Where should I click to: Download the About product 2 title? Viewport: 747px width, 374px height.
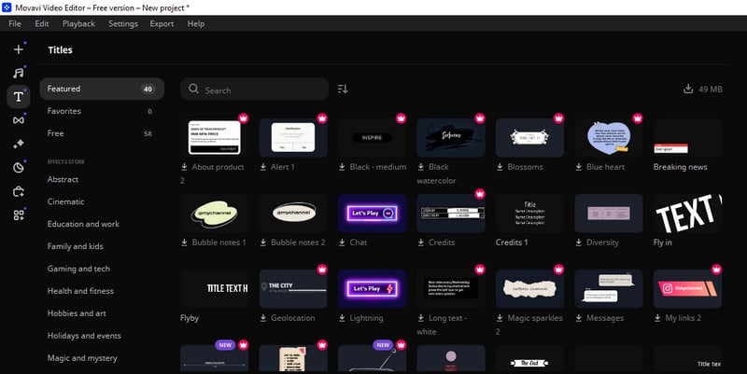click(x=184, y=167)
